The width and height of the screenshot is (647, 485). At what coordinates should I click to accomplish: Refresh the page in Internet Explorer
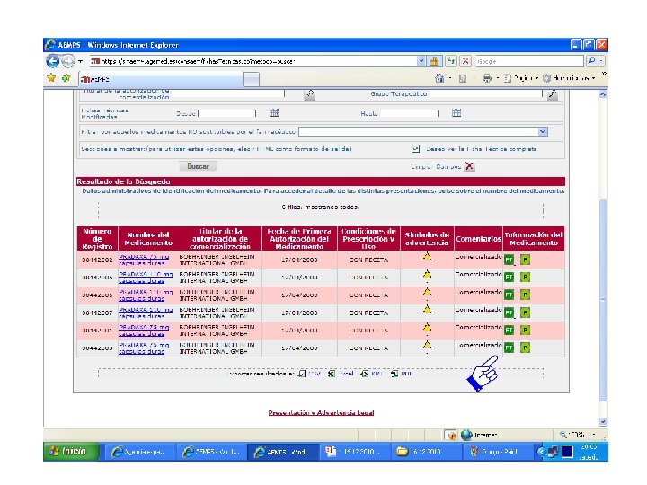[x=451, y=61]
